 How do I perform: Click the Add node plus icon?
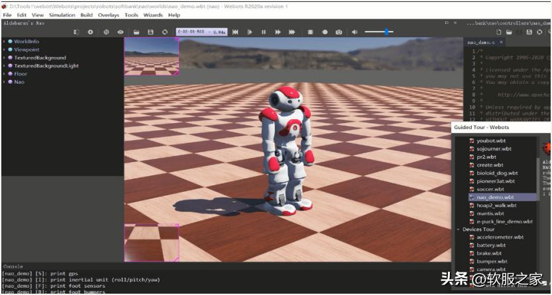pos(91,32)
